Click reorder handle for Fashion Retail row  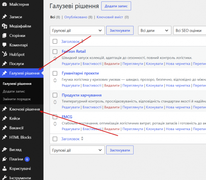[x=55, y=58]
